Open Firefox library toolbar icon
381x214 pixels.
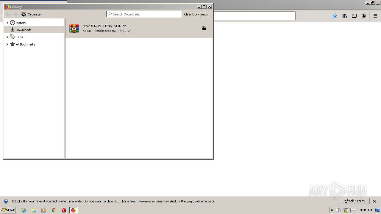[x=345, y=16]
